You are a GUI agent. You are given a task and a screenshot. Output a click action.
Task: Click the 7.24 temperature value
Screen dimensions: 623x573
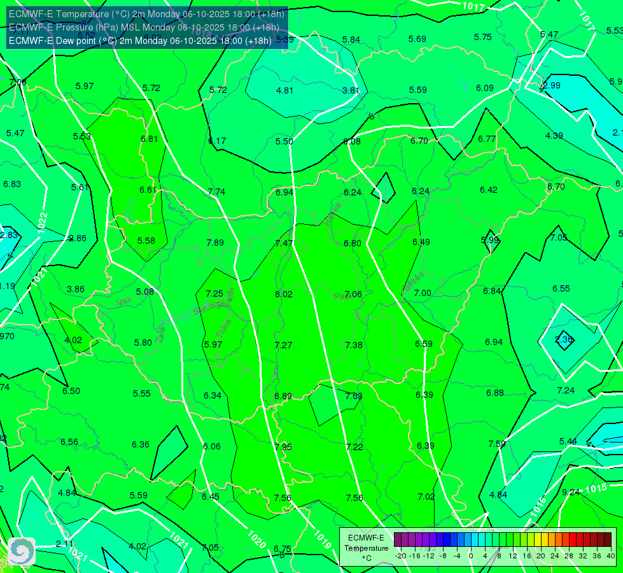coord(566,390)
